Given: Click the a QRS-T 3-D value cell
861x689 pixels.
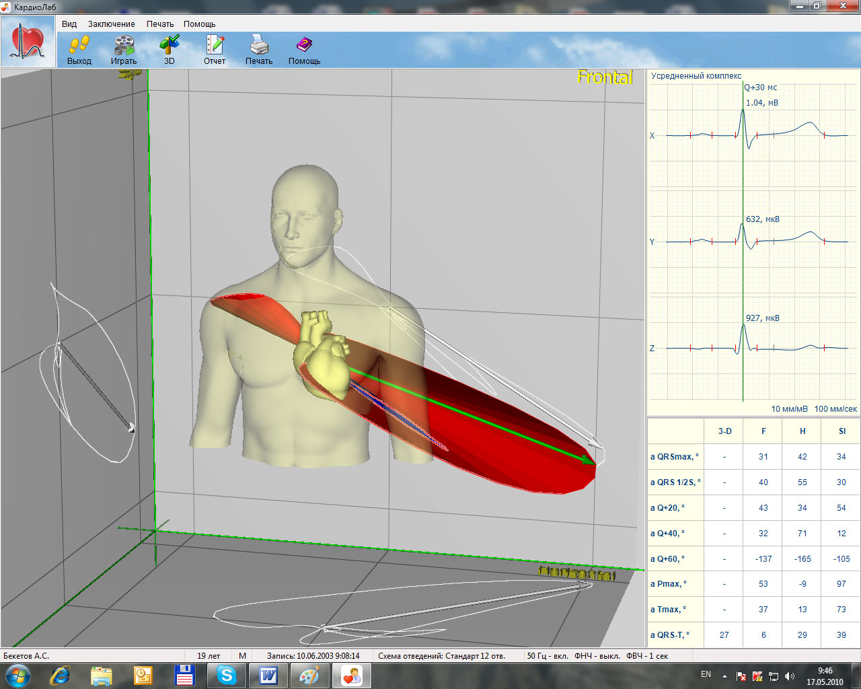Looking at the screenshot, I should tap(724, 635).
